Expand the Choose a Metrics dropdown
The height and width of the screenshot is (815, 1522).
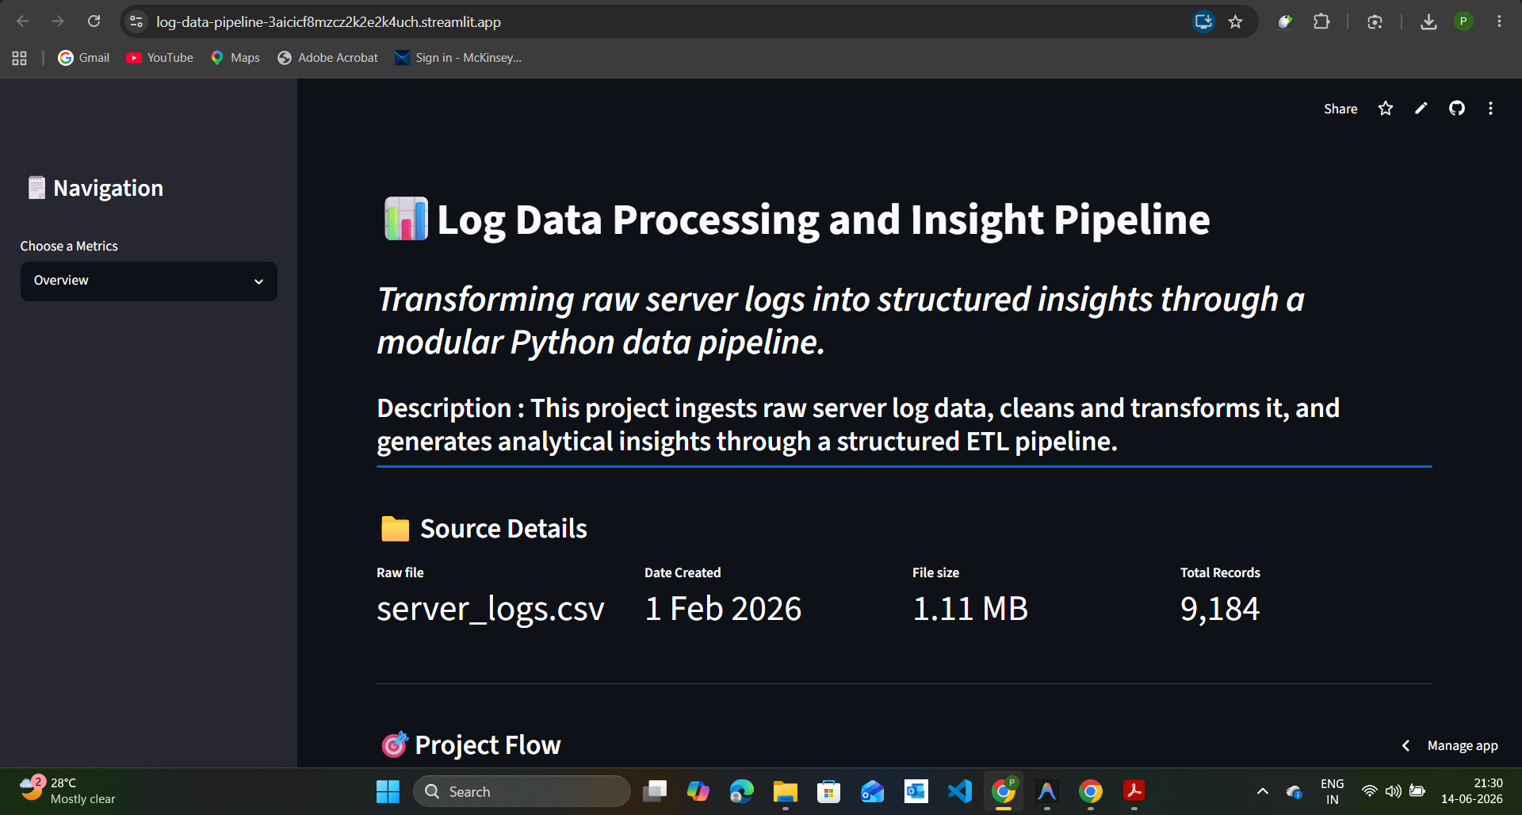(149, 281)
